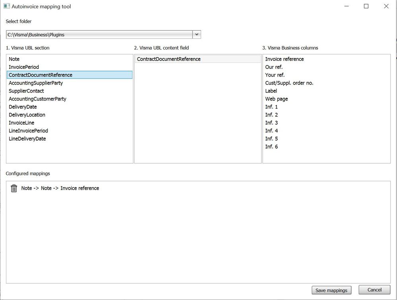The height and width of the screenshot is (300, 397).
Task: Select LineInvoicePeriod section
Action: pos(70,131)
